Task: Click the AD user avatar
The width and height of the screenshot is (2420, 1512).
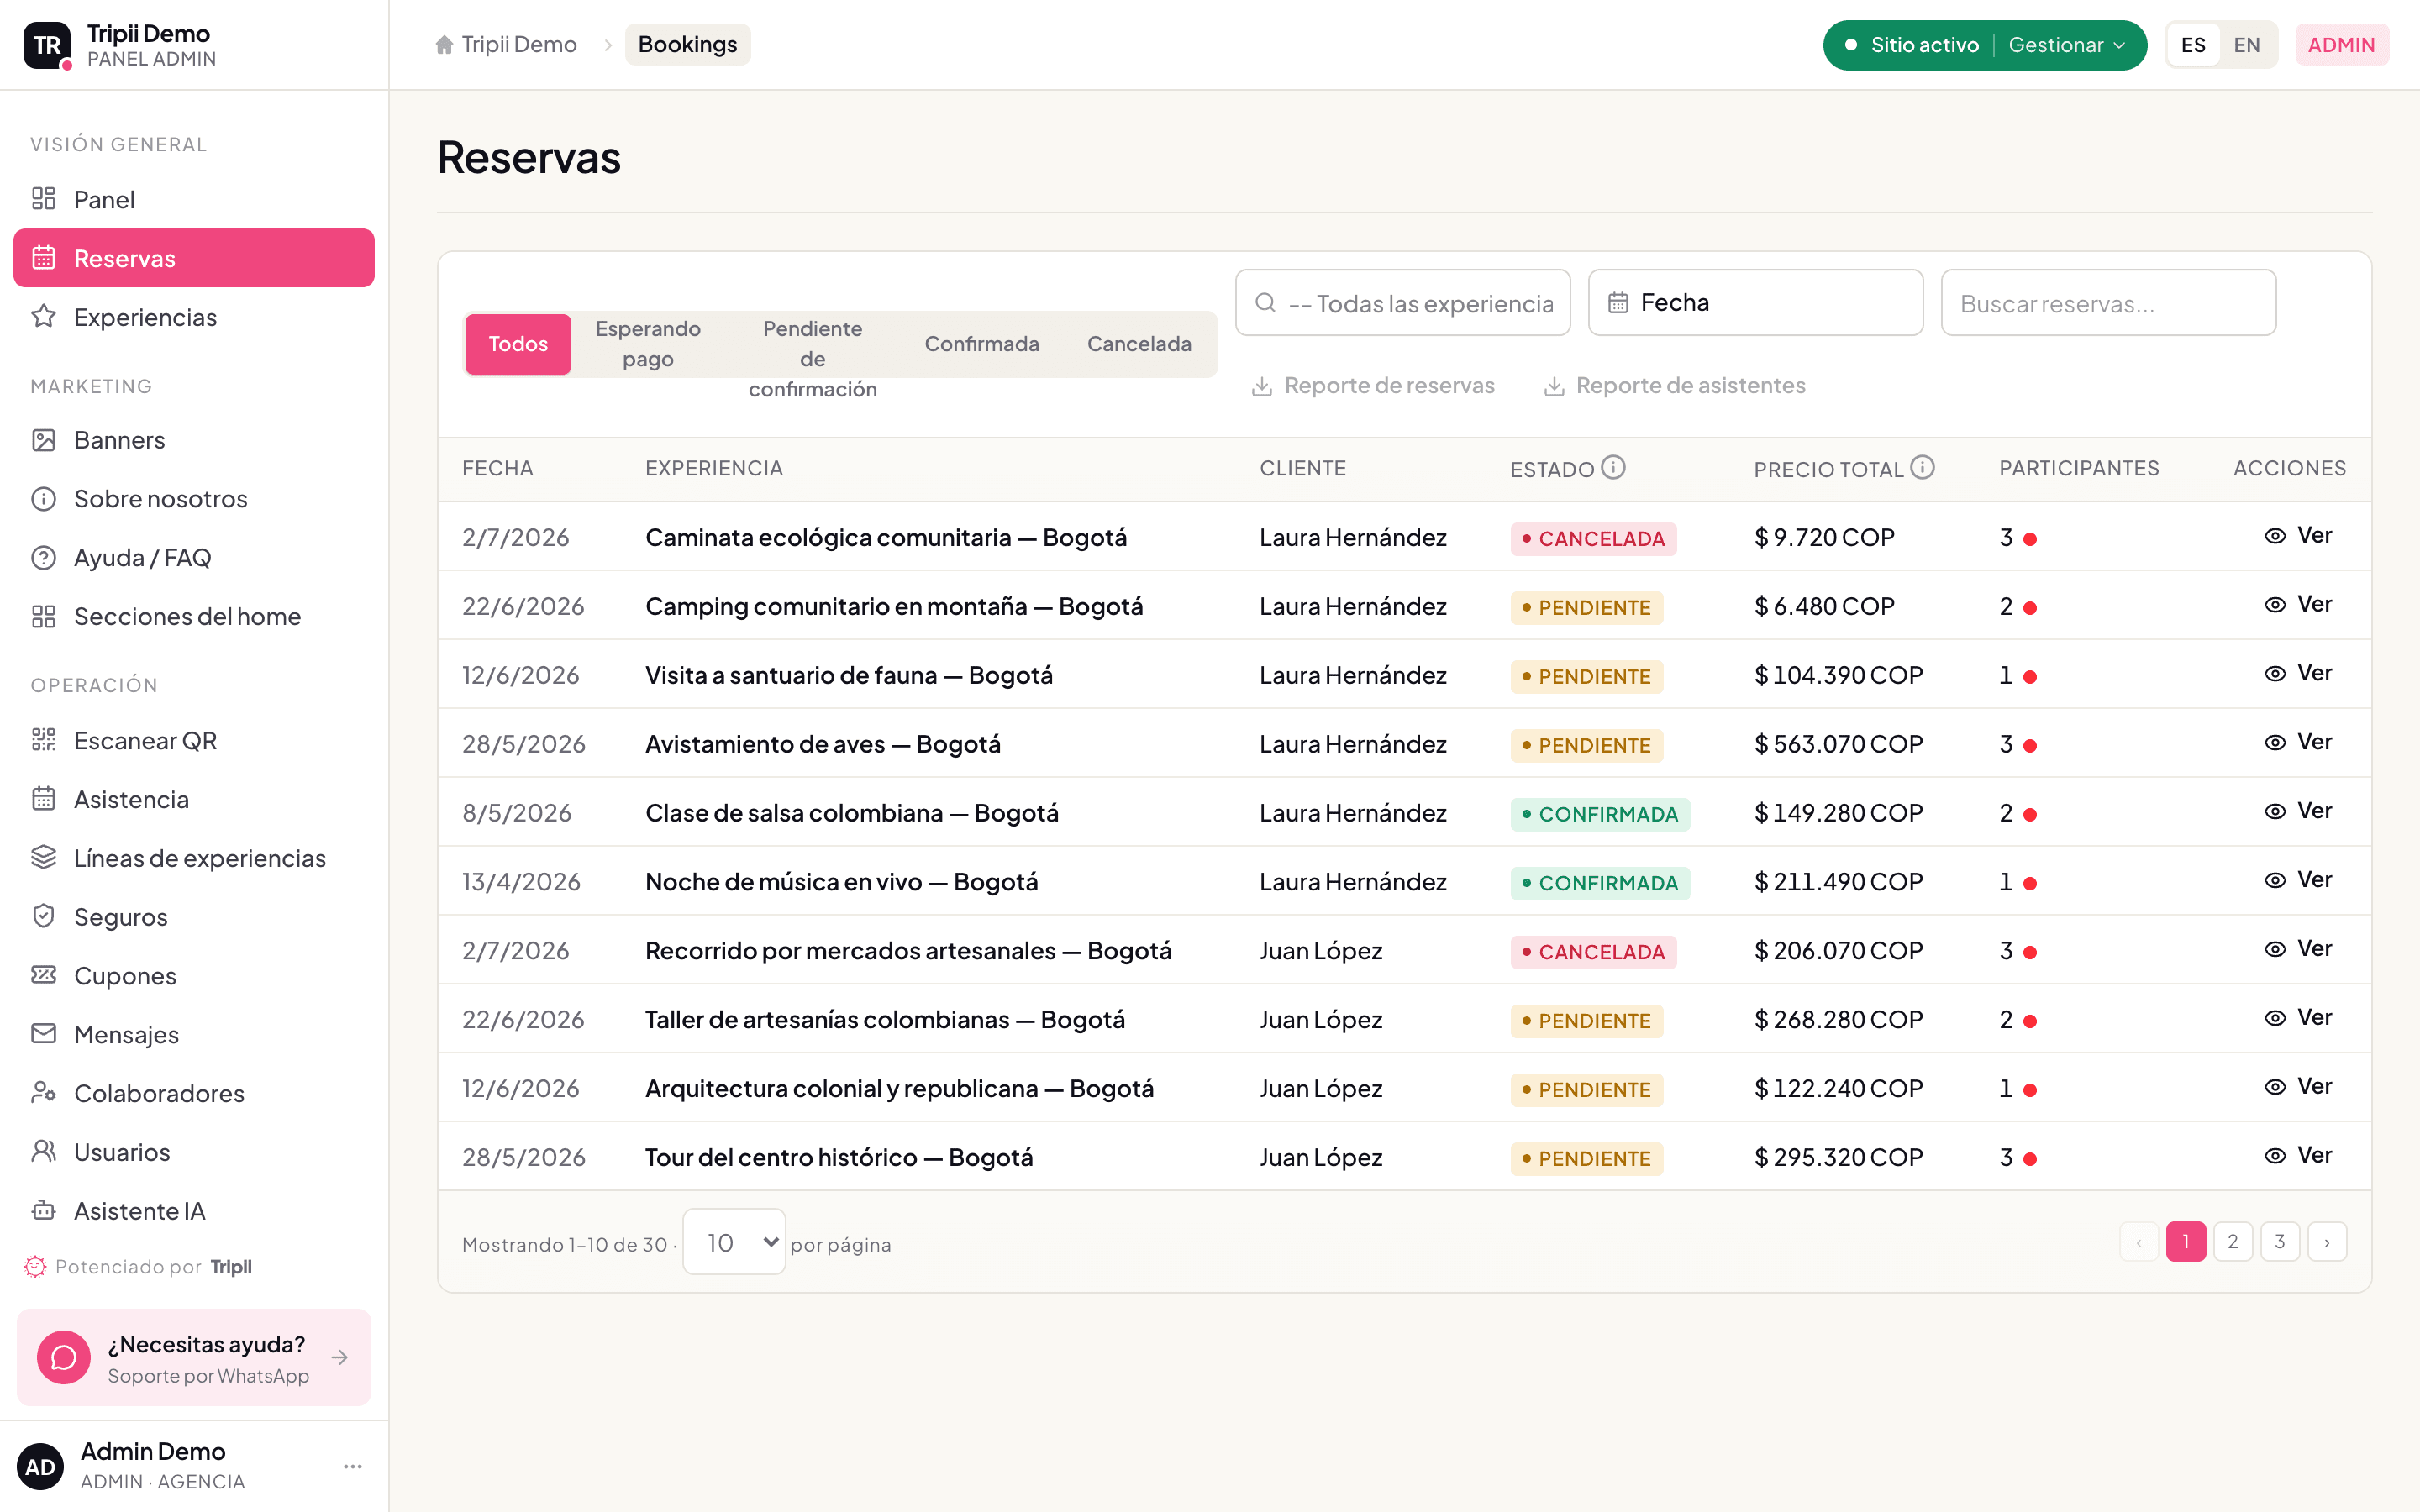Action: (x=40, y=1467)
